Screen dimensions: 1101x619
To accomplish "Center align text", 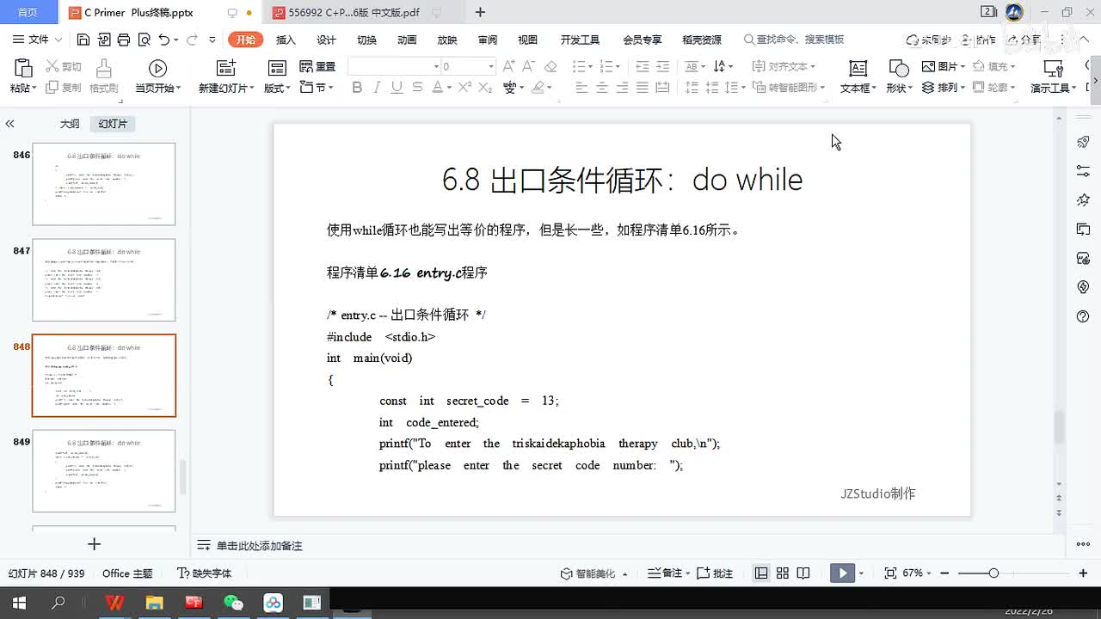I will tap(602, 88).
